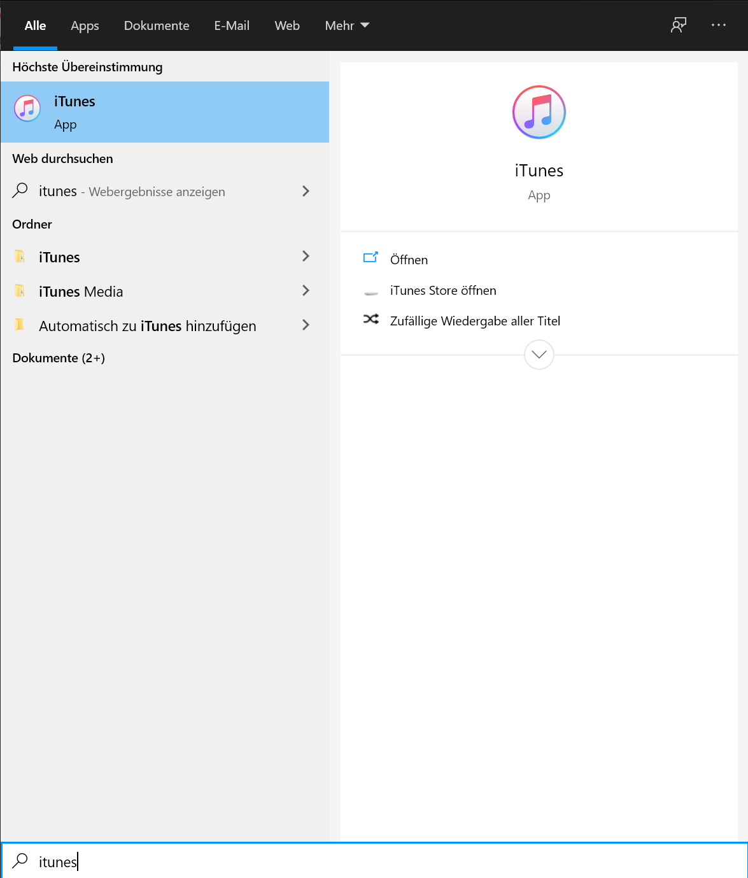748x878 pixels.
Task: Click the iTunes app icon in best match
Action: point(27,108)
